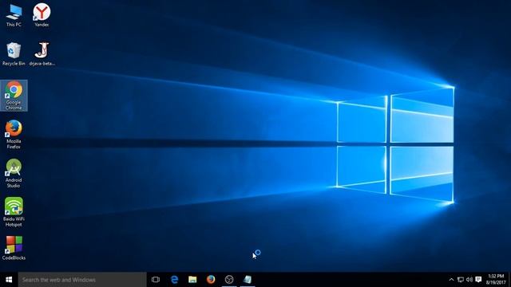Select the CodeBlocks desktop shortcut
Viewport: 511px width, 287px height.
(x=14, y=248)
